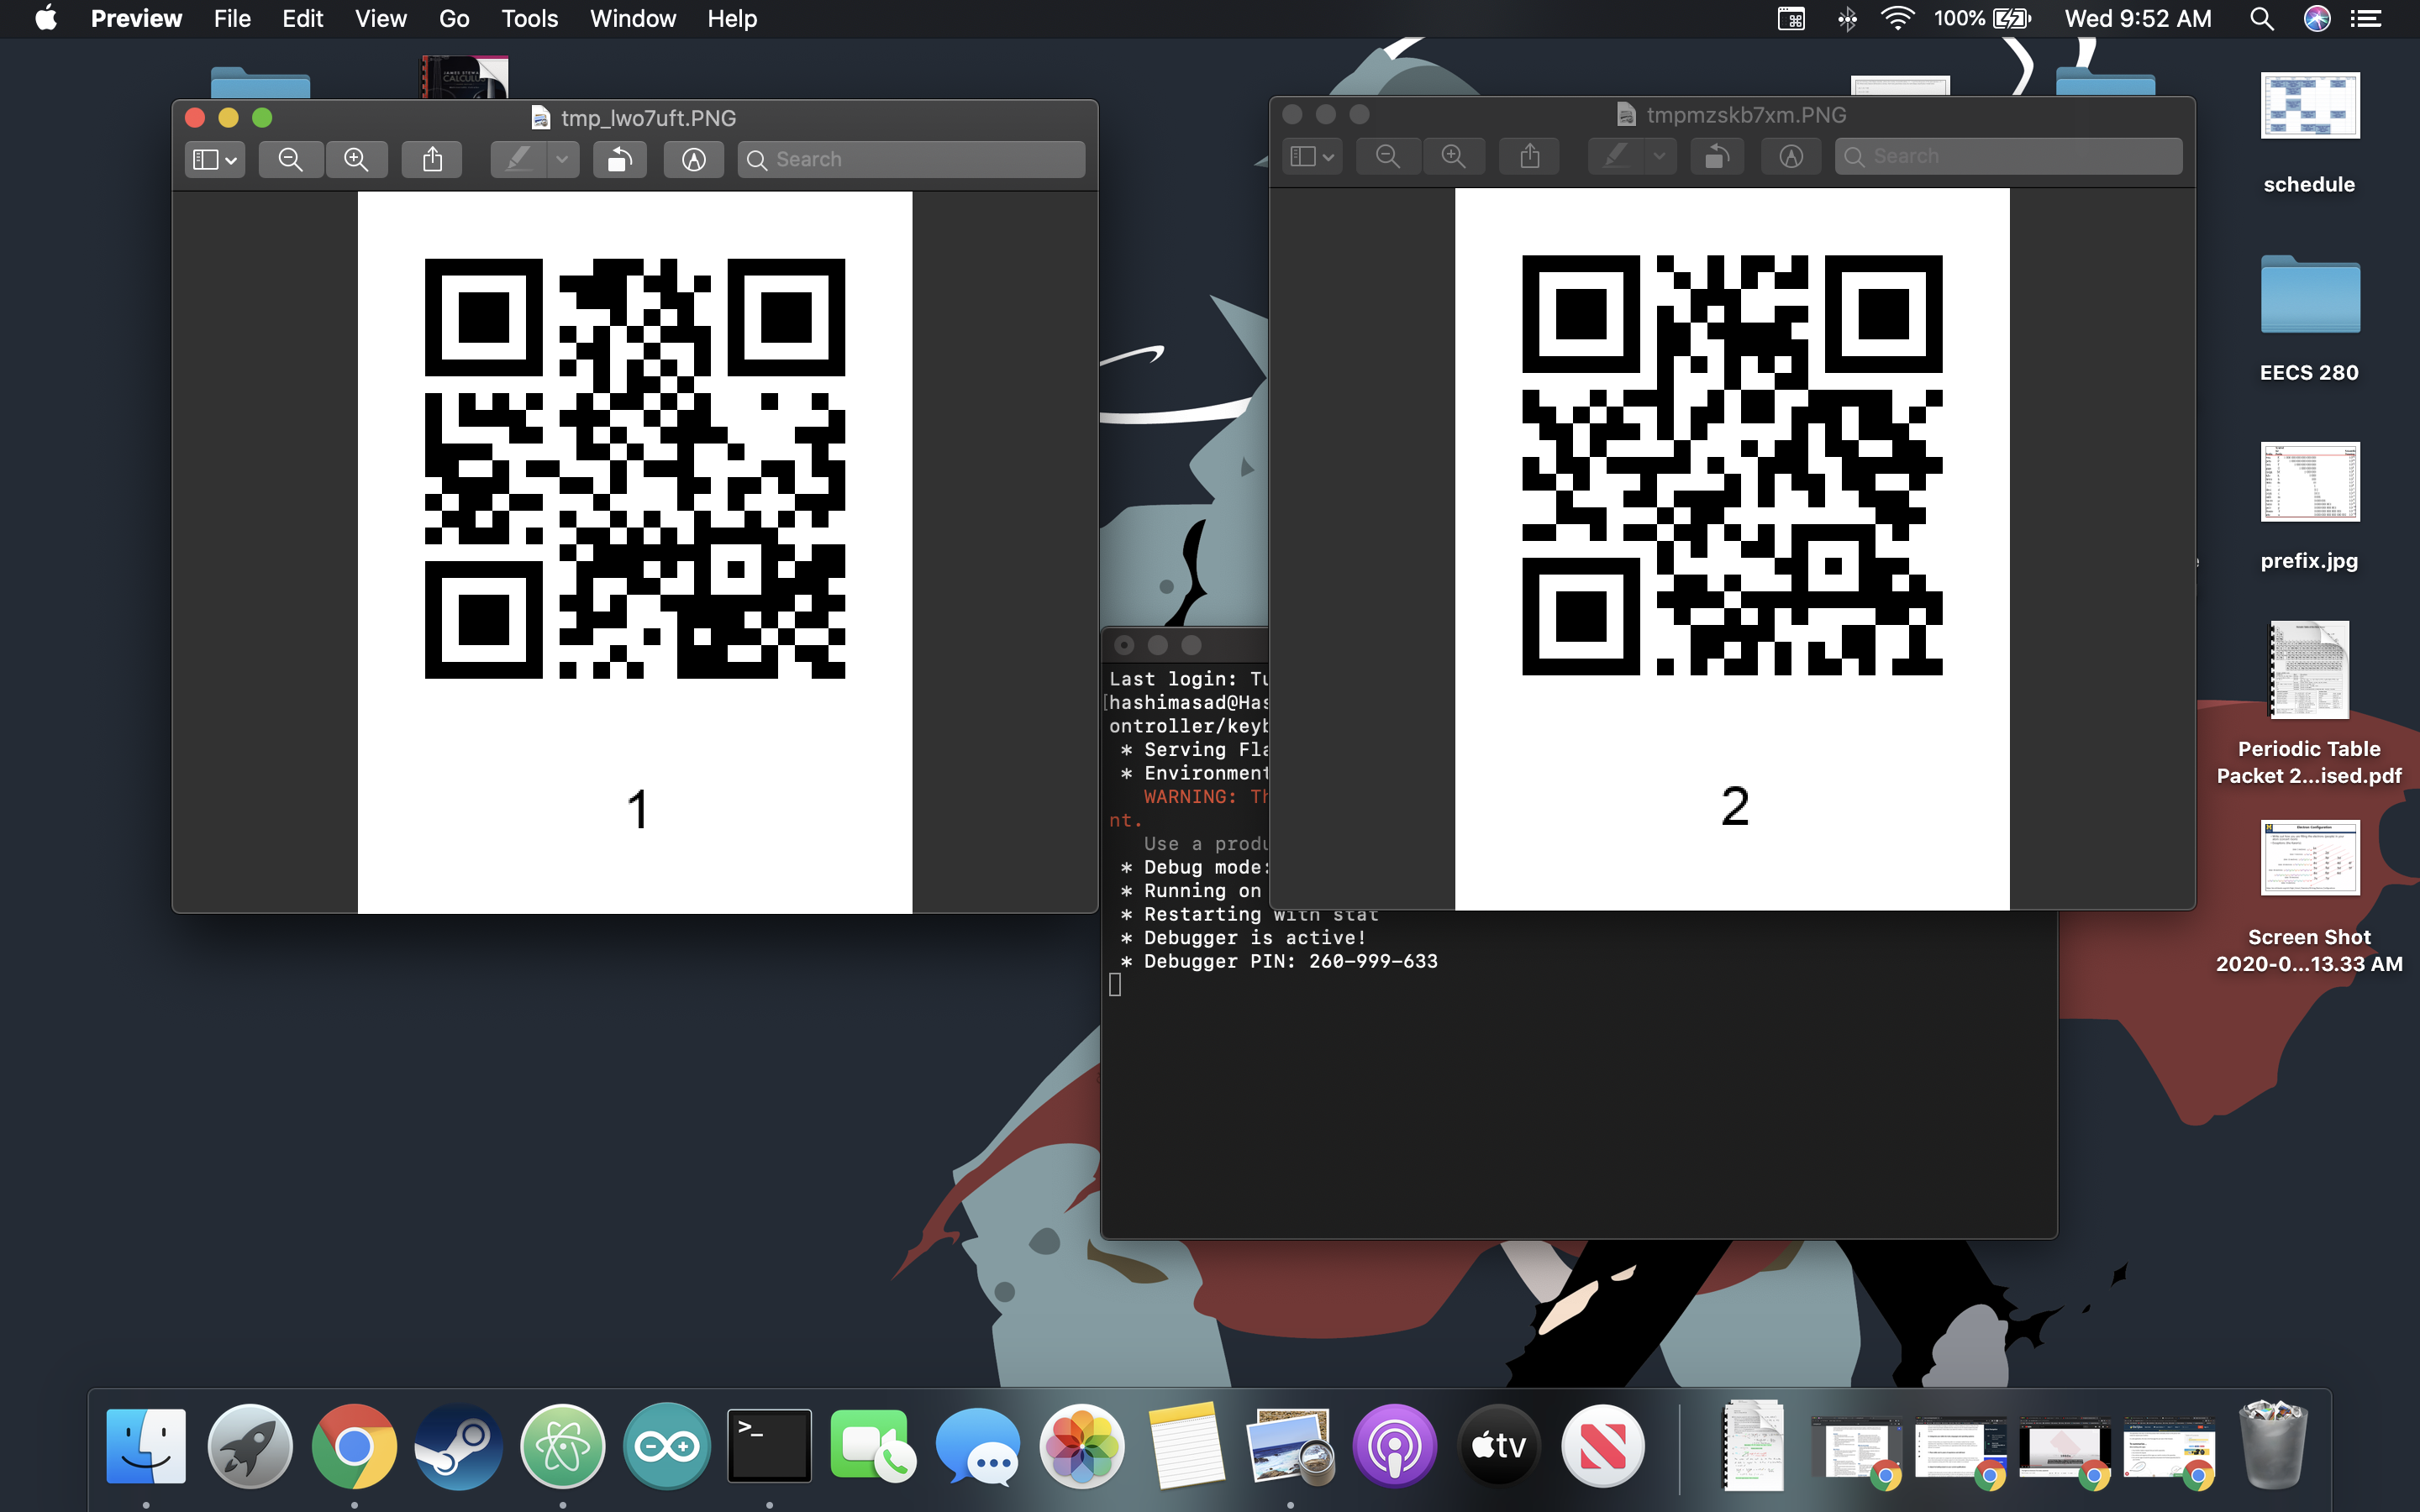
Task: Zoom in on tmp_lwo7uft.PNG window
Action: [x=356, y=159]
